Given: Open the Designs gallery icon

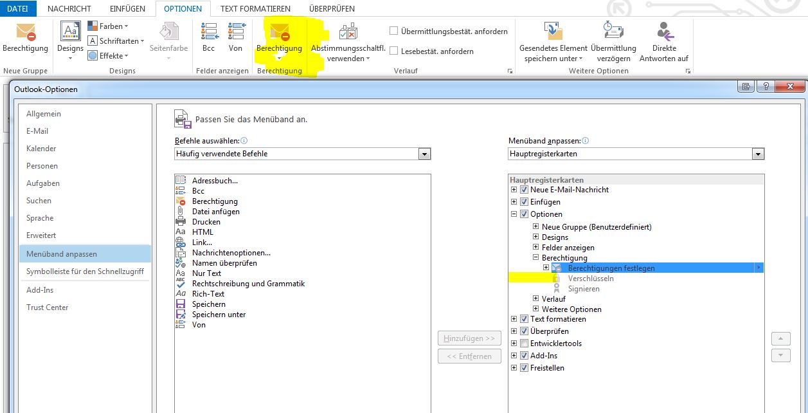Looking at the screenshot, I should [x=70, y=32].
